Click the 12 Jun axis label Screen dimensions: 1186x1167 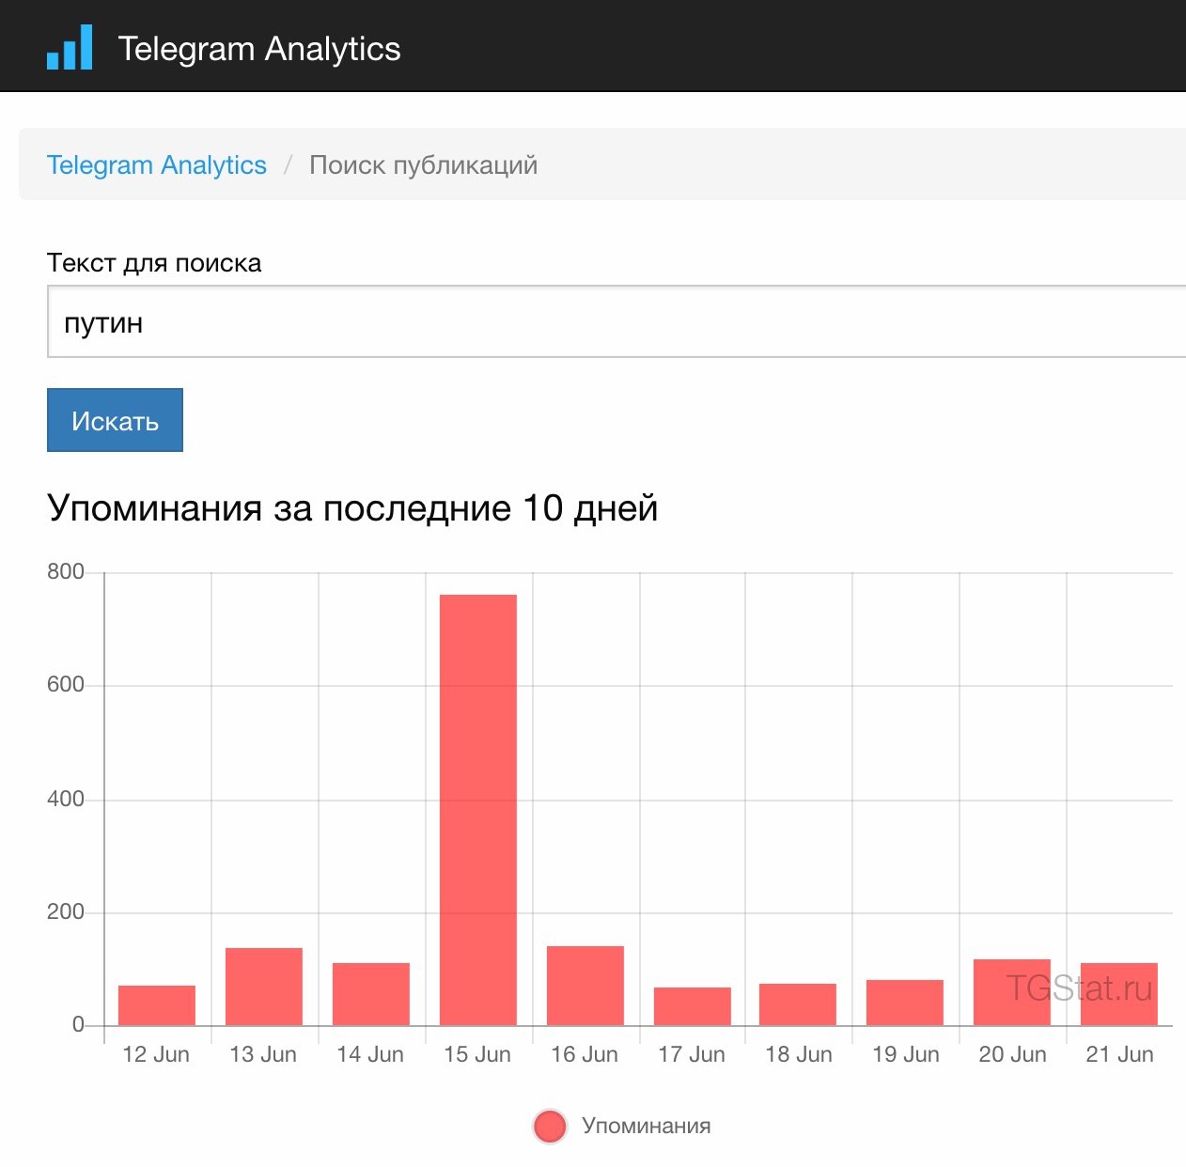(x=156, y=1054)
